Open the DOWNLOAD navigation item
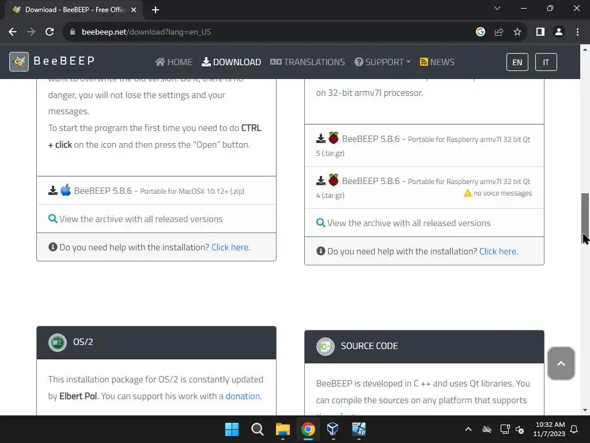This screenshot has width=590, height=443. 232,62
